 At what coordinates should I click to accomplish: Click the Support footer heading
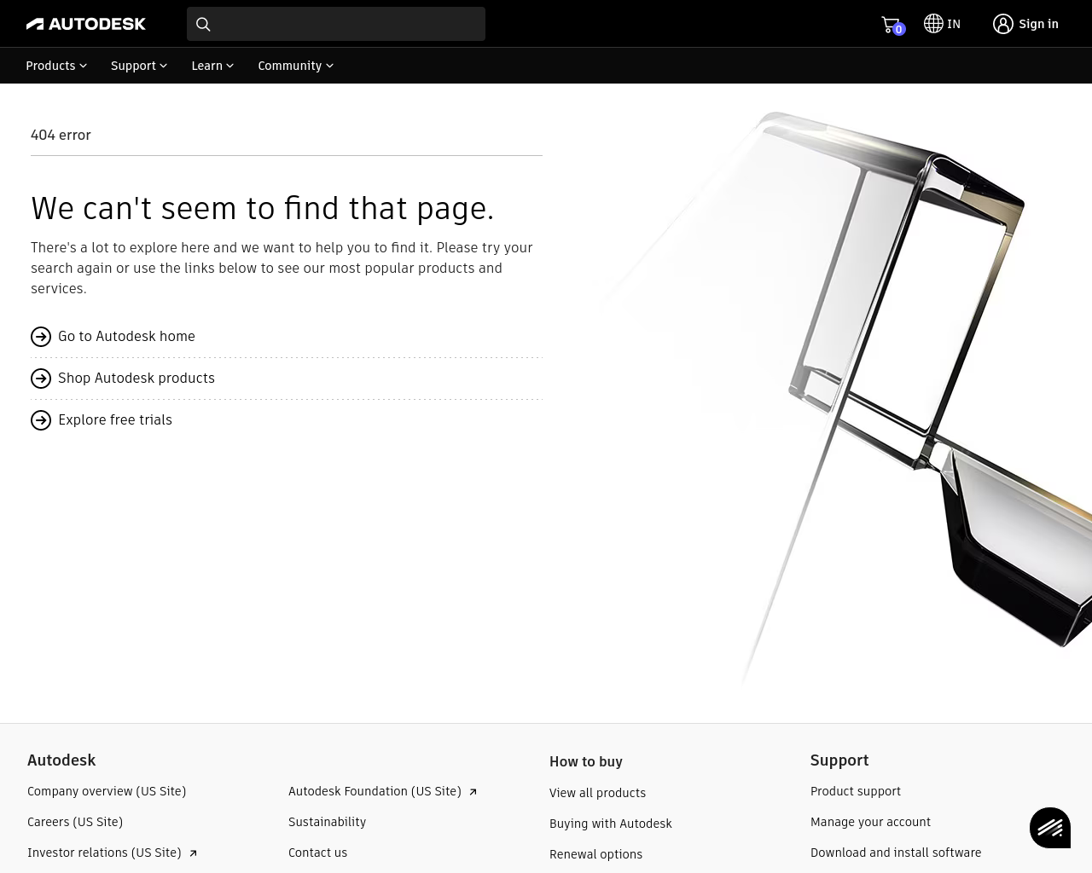pyautogui.click(x=839, y=760)
